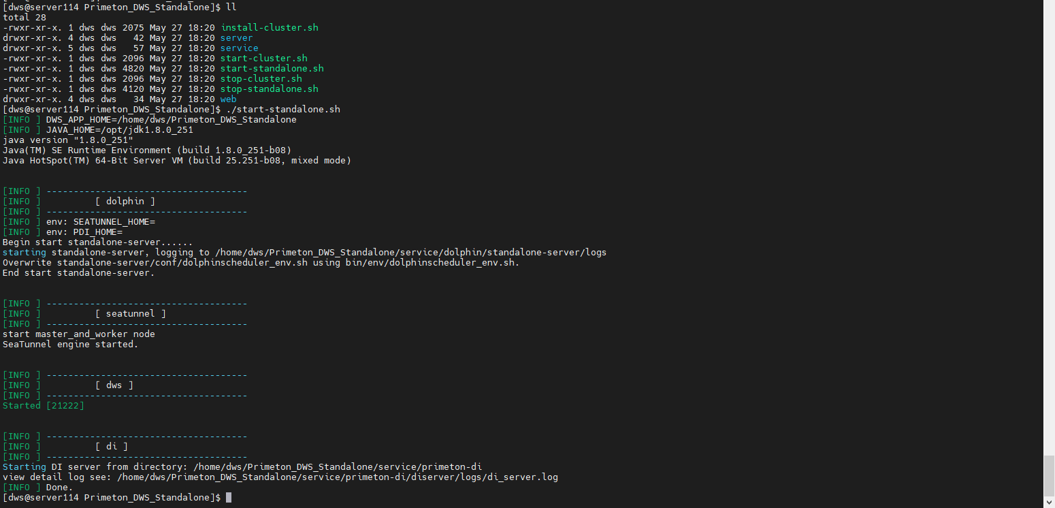Click the [ seatunnel ] section header
The height and width of the screenshot is (508, 1055).
click(130, 314)
